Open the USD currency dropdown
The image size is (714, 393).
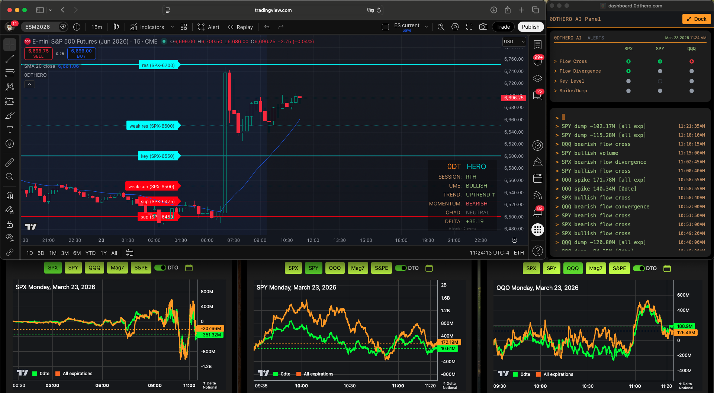click(x=514, y=42)
